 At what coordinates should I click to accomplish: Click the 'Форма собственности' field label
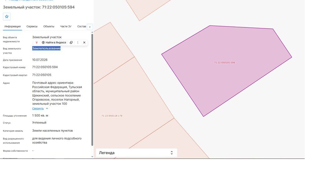pos(15,151)
